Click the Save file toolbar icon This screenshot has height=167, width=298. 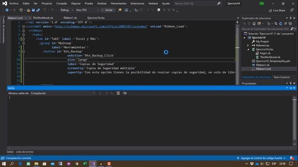tap(33, 10)
